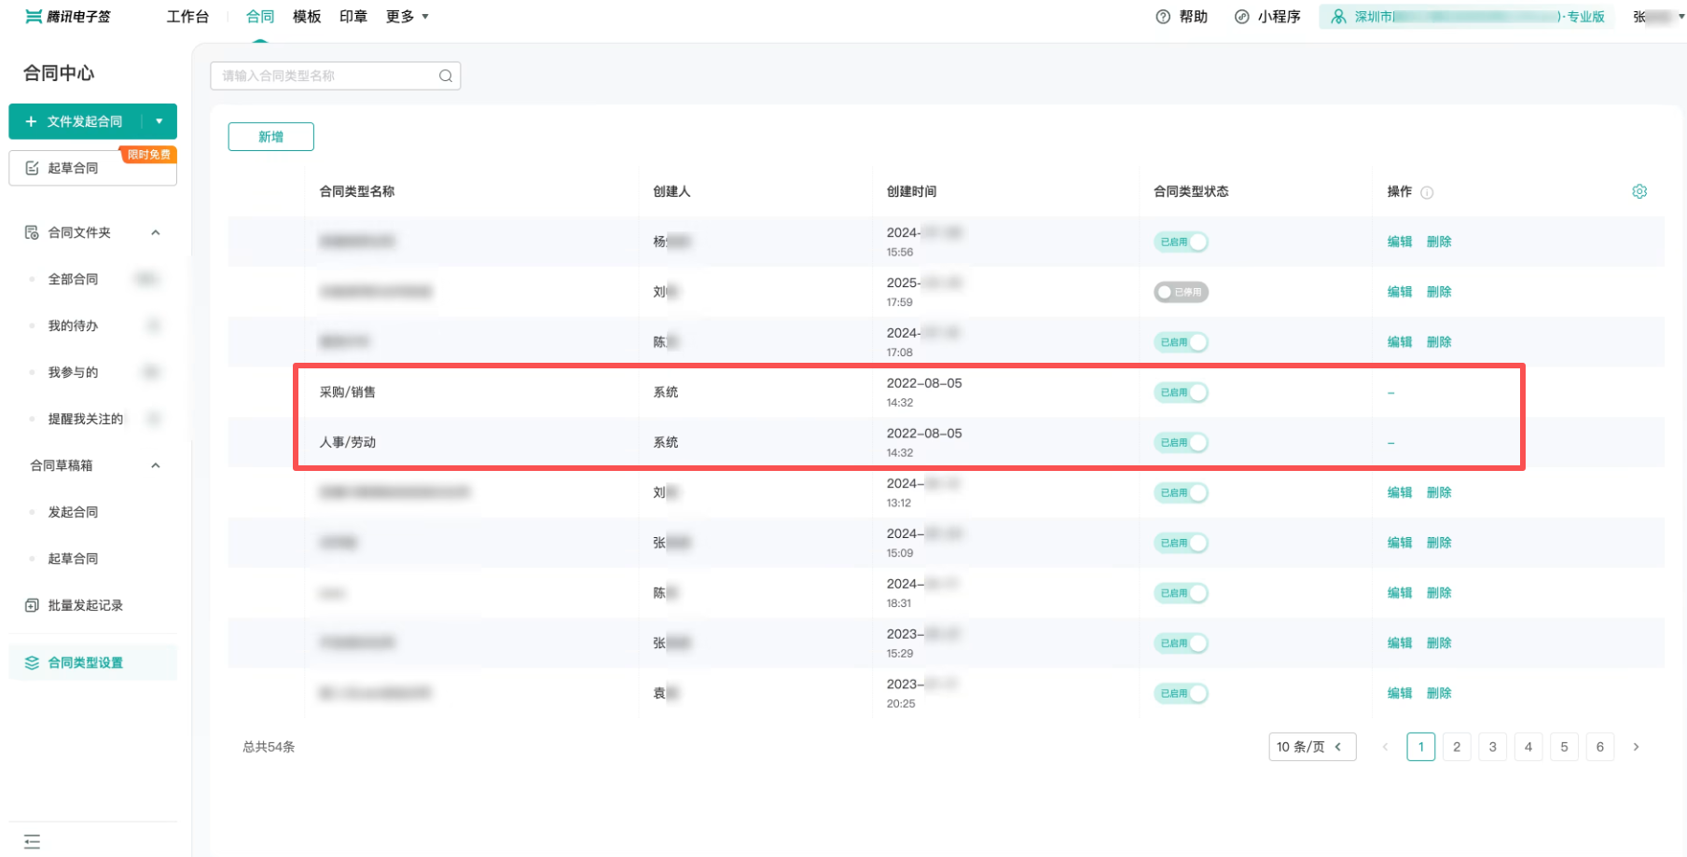Click the info icon beside 操作 header
The width and height of the screenshot is (1687, 857).
click(1427, 193)
